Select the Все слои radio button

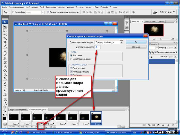coord(71,56)
